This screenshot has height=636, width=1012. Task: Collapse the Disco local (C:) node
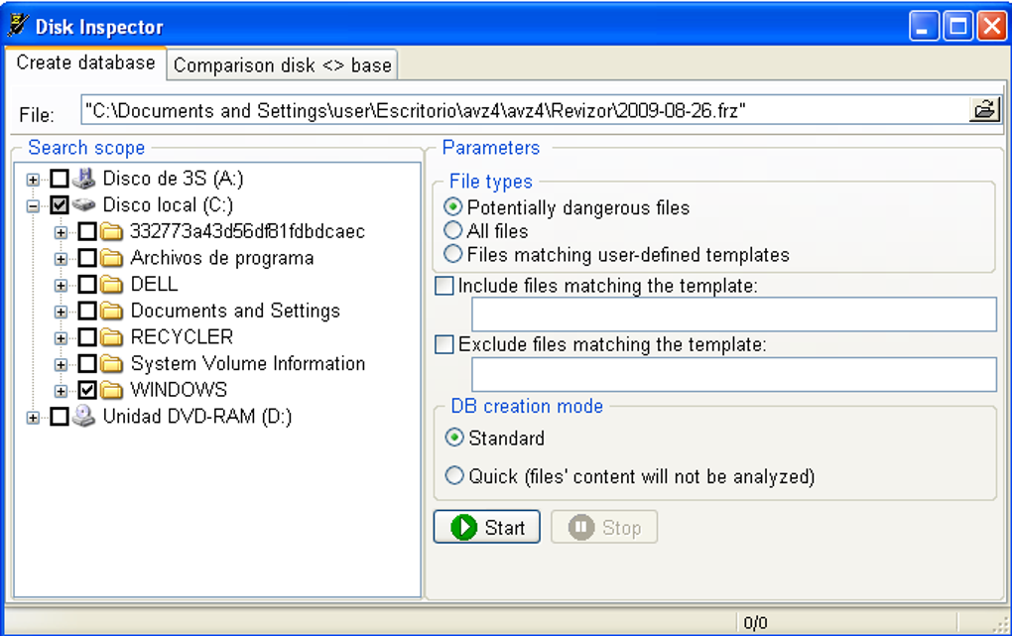pos(33,206)
